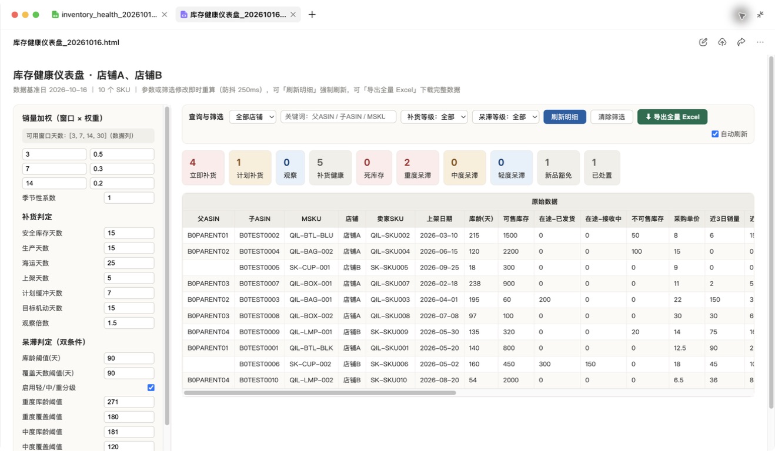Click the 安全库存天数 input field
This screenshot has width=775, height=451.
(129, 233)
